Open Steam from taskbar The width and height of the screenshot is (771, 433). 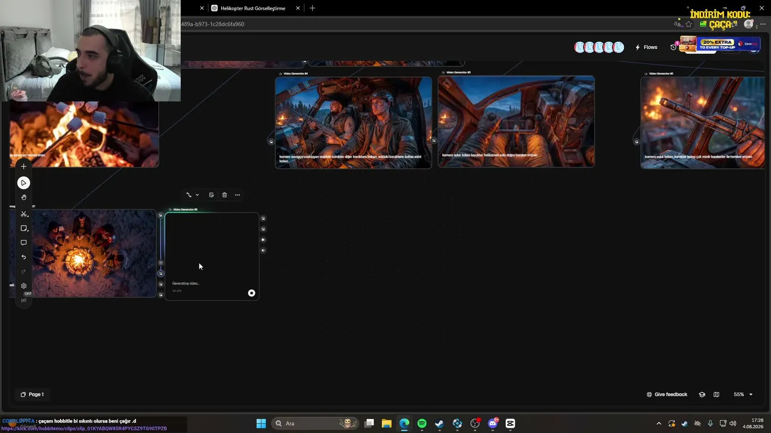point(439,423)
